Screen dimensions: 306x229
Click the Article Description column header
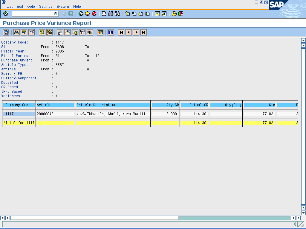113,105
